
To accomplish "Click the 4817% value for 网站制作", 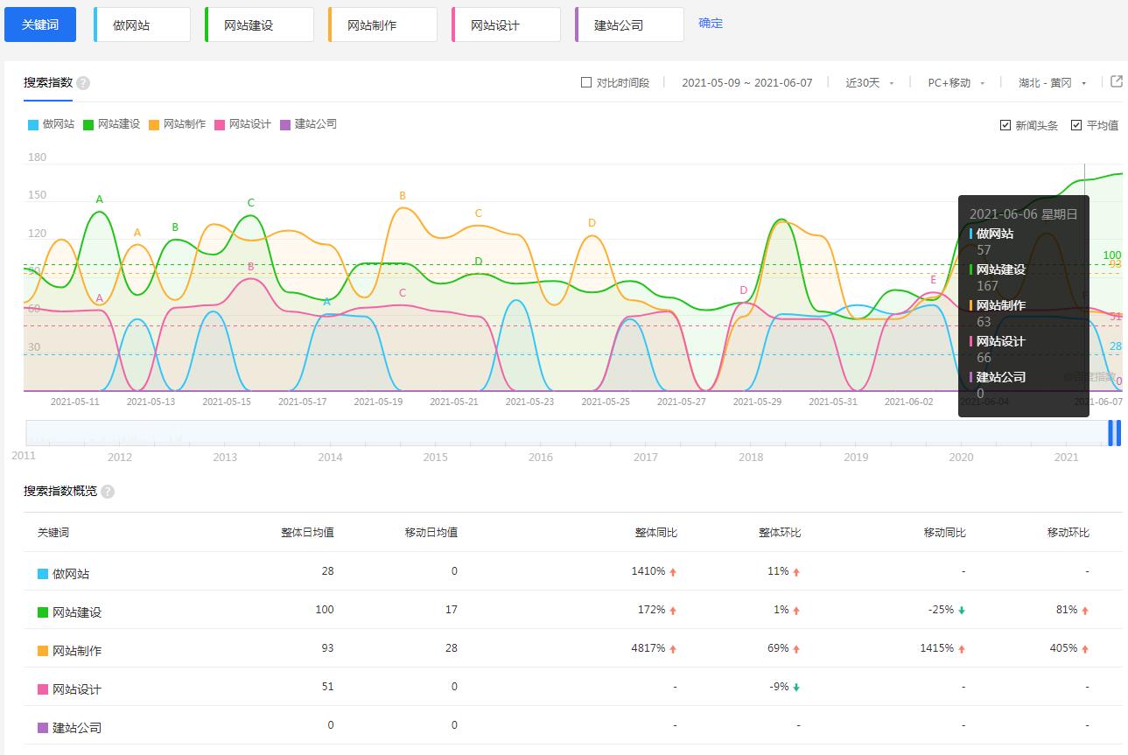I will [x=648, y=648].
